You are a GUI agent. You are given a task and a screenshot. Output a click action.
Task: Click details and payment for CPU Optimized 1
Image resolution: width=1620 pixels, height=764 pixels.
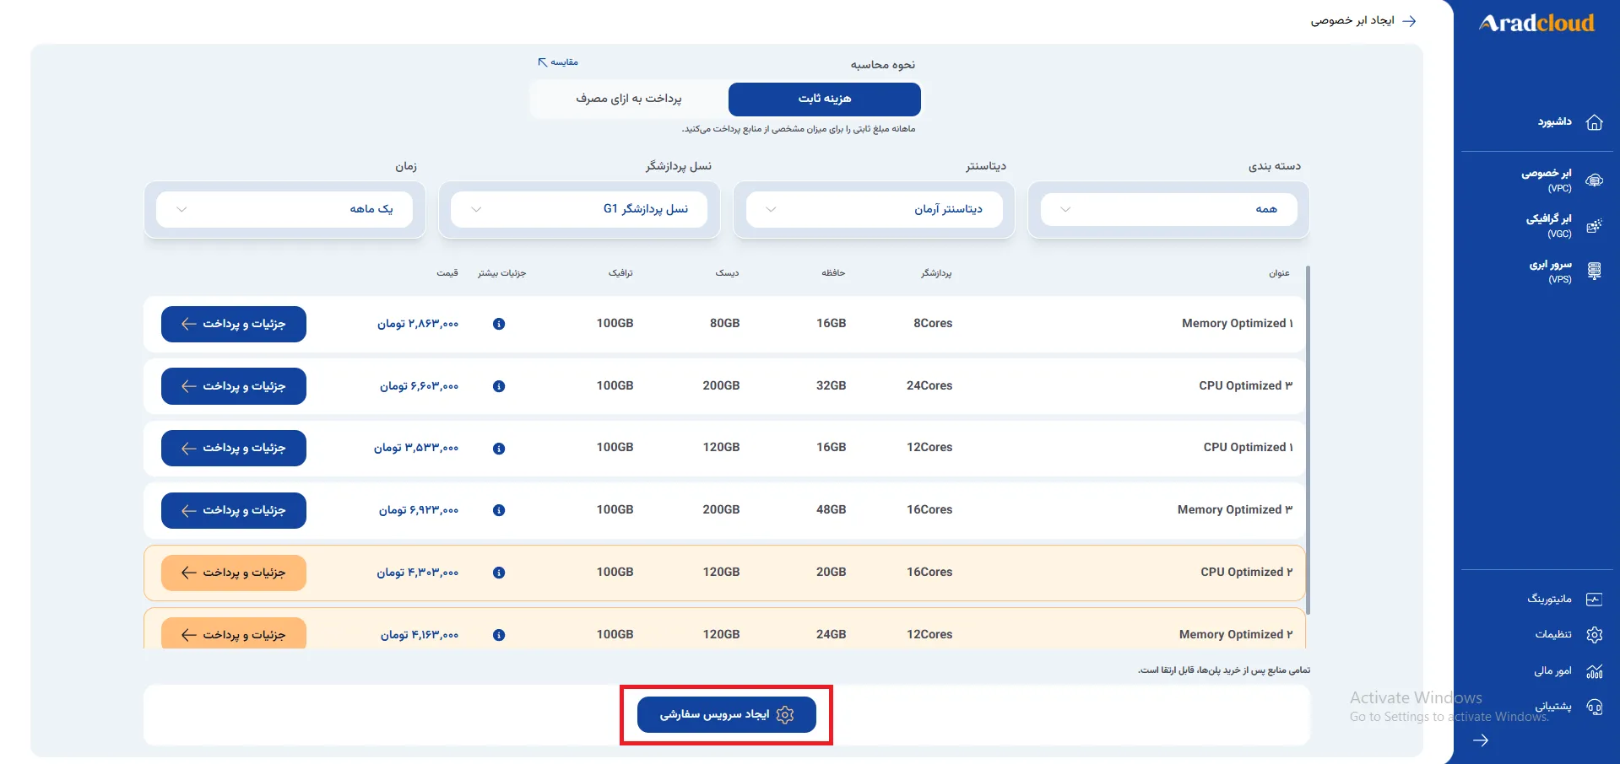[234, 448]
